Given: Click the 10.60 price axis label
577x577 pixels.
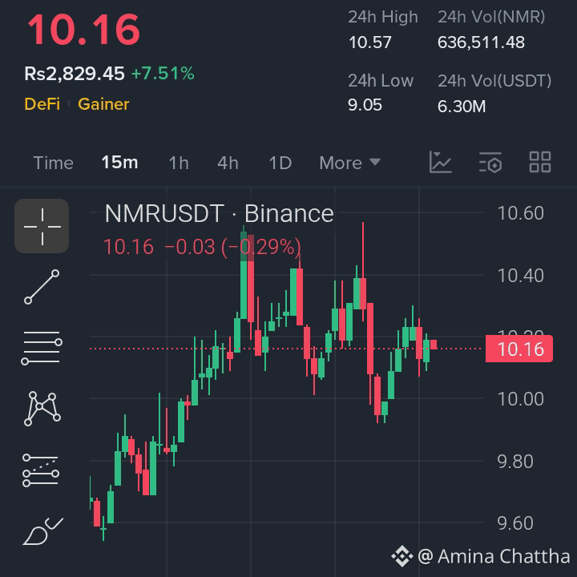Looking at the screenshot, I should (520, 213).
